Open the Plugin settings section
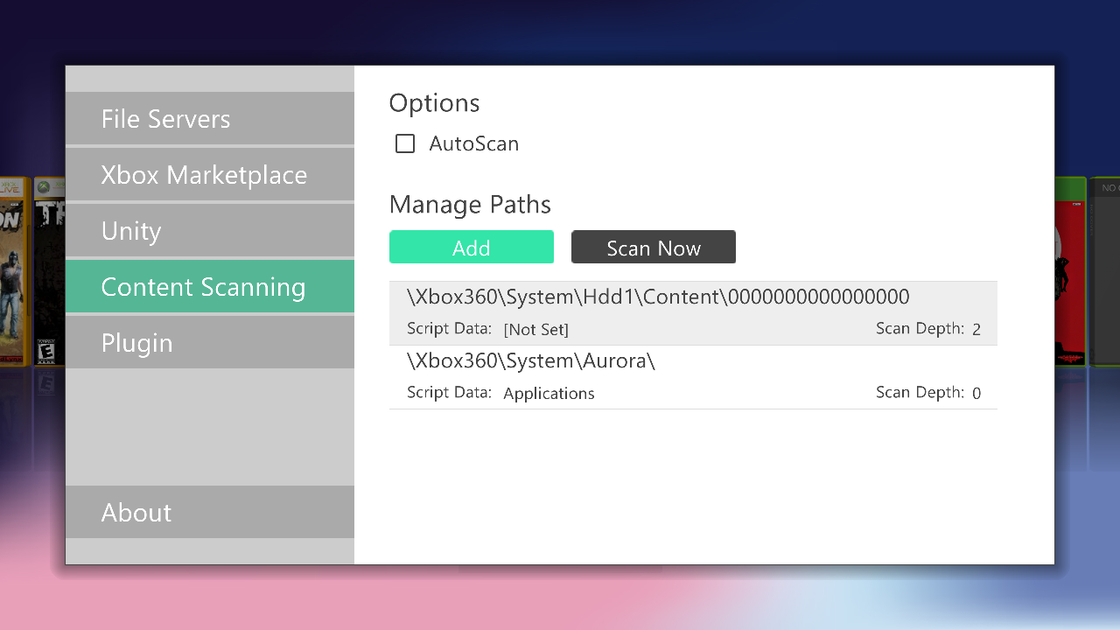The image size is (1120, 630). click(x=210, y=343)
